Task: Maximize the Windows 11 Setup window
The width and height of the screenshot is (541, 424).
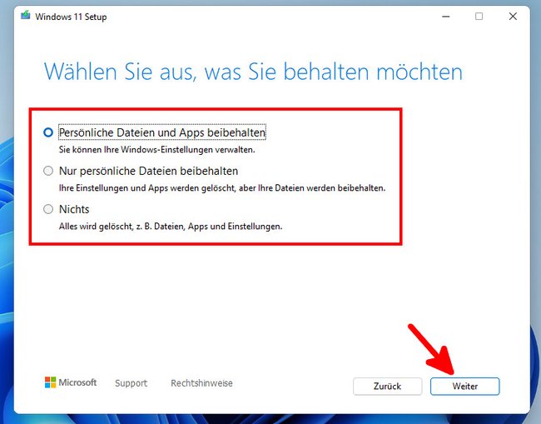Action: [479, 16]
